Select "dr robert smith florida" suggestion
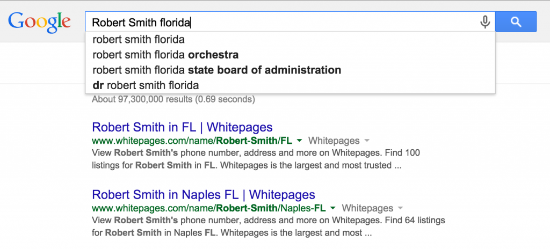 pos(146,85)
